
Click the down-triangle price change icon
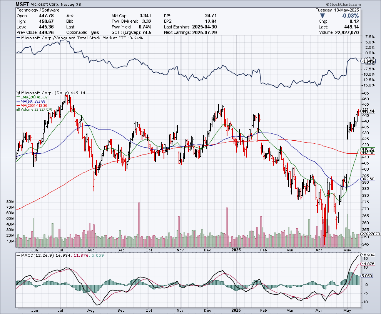click(323, 16)
